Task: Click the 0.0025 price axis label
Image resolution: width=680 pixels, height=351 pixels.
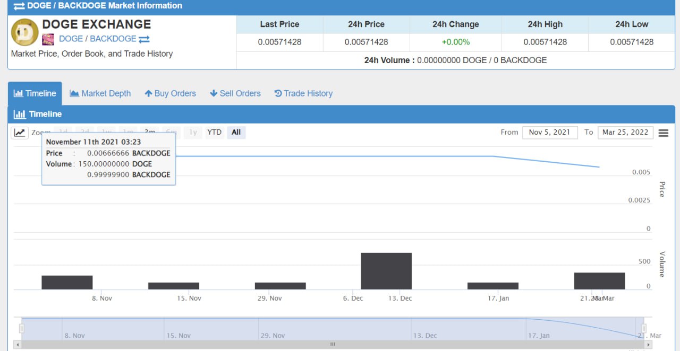Action: 639,200
